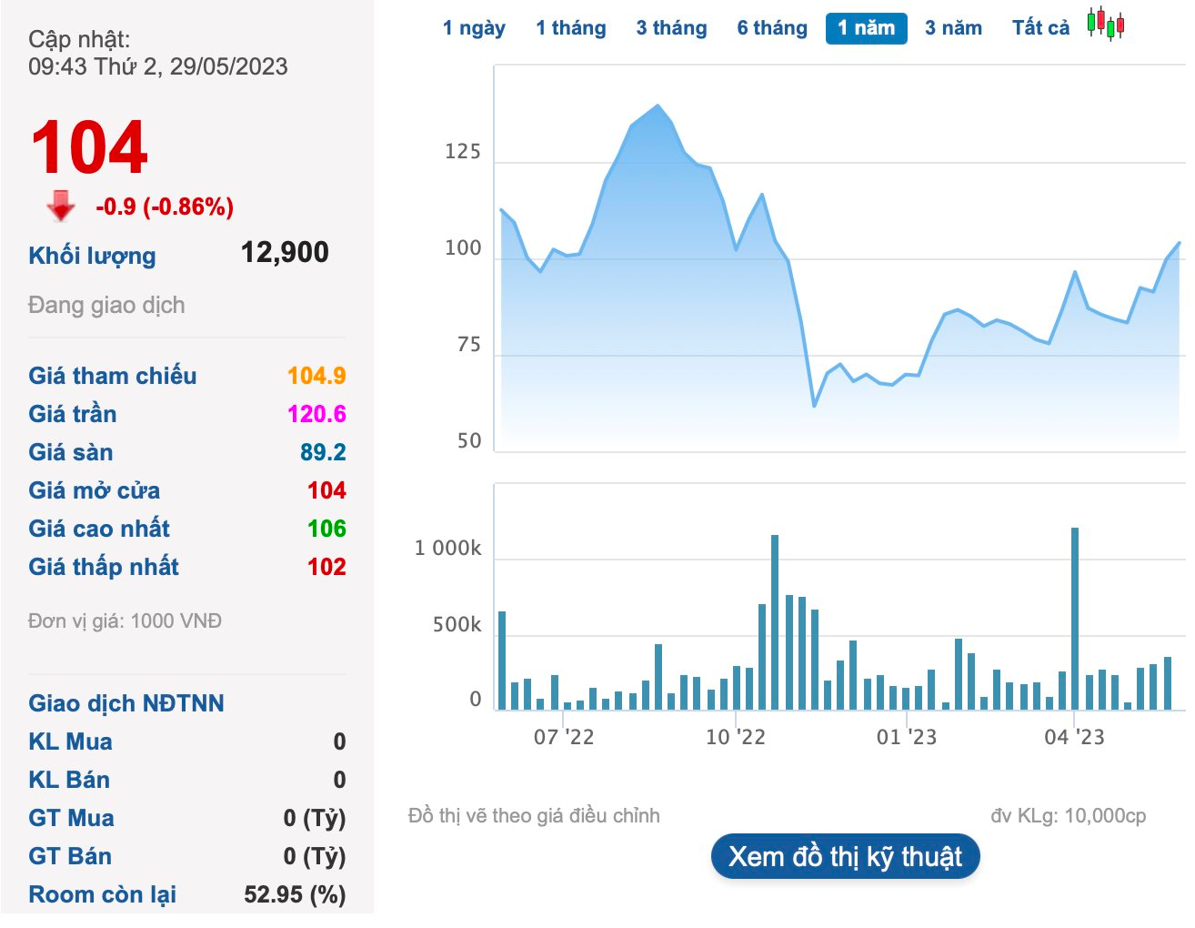Image resolution: width=1195 pixels, height=928 pixels.
Task: Click the price chart peak above 125
Action: [658, 106]
